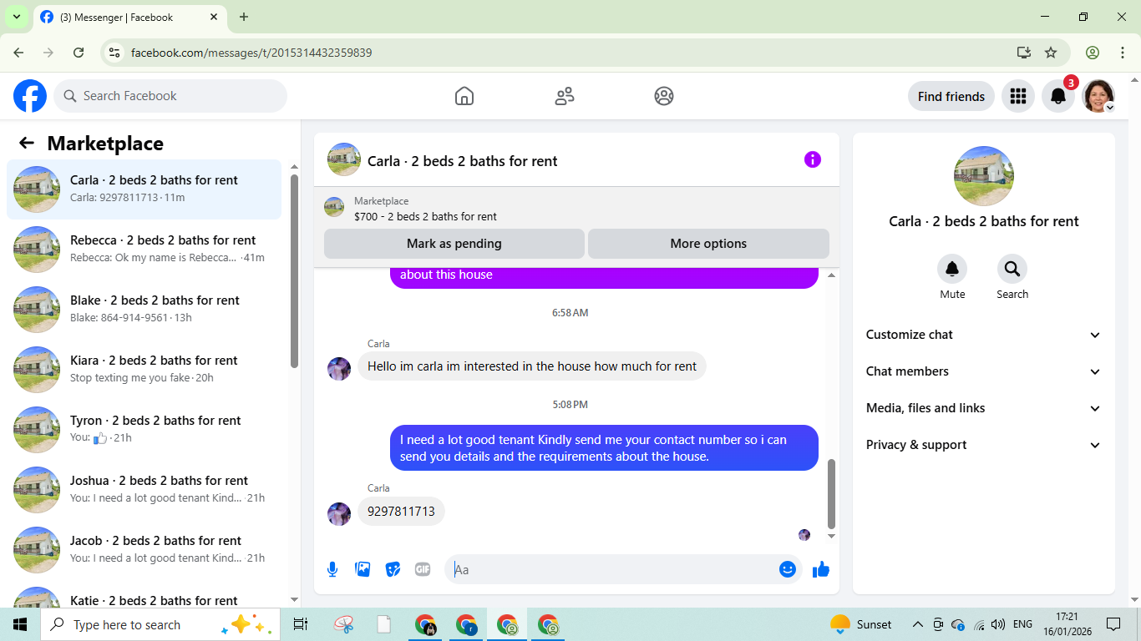Screen dimensions: 1141x641
Task: Reload the page in browser toolbar
Action: point(79,53)
